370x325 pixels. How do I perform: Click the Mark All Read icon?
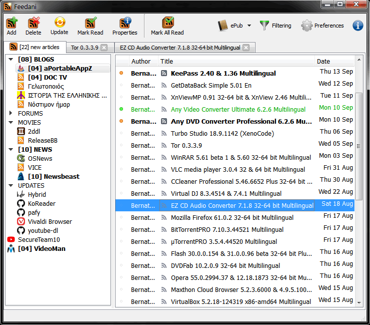(x=167, y=23)
